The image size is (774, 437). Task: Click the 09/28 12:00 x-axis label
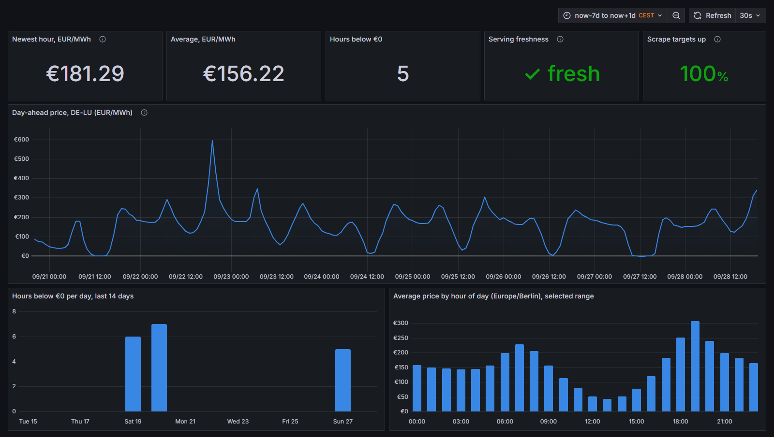[x=730, y=277]
